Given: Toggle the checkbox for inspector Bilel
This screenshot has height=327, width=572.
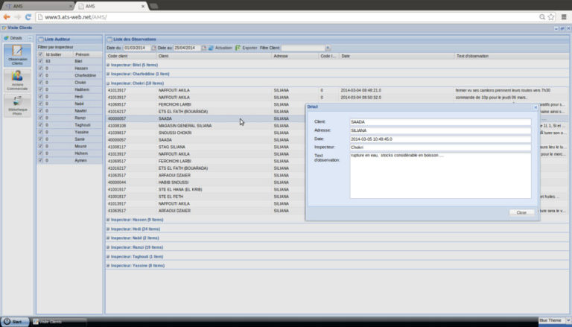Looking at the screenshot, I should (x=40, y=61).
